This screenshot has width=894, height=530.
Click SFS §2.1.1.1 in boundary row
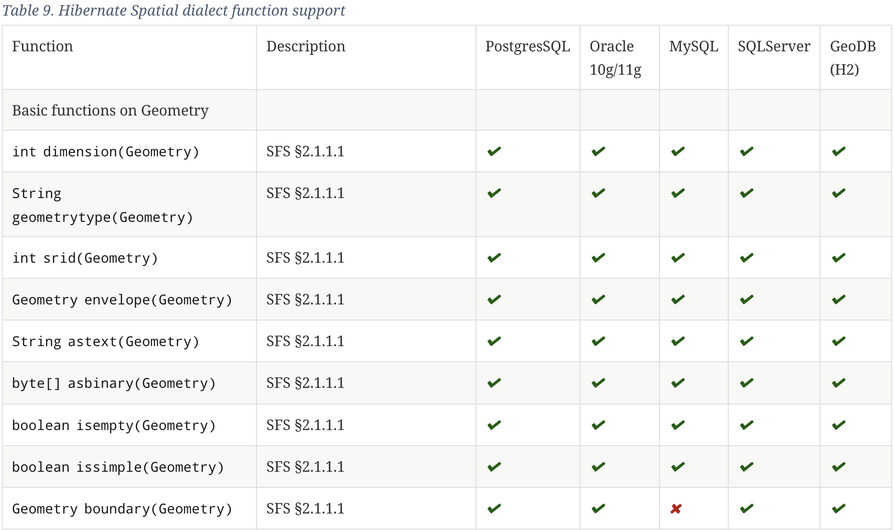[x=305, y=508]
